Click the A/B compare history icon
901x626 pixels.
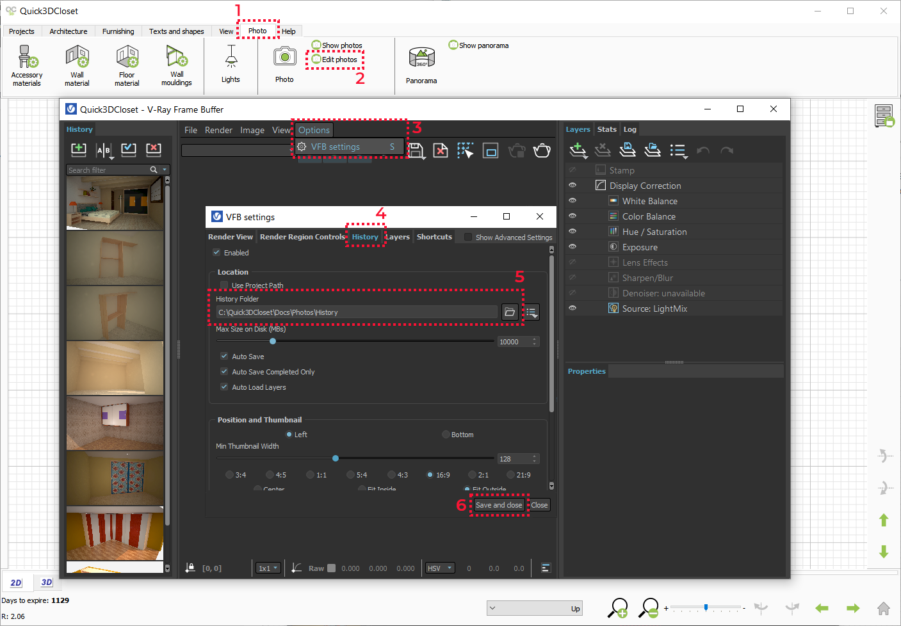click(104, 150)
